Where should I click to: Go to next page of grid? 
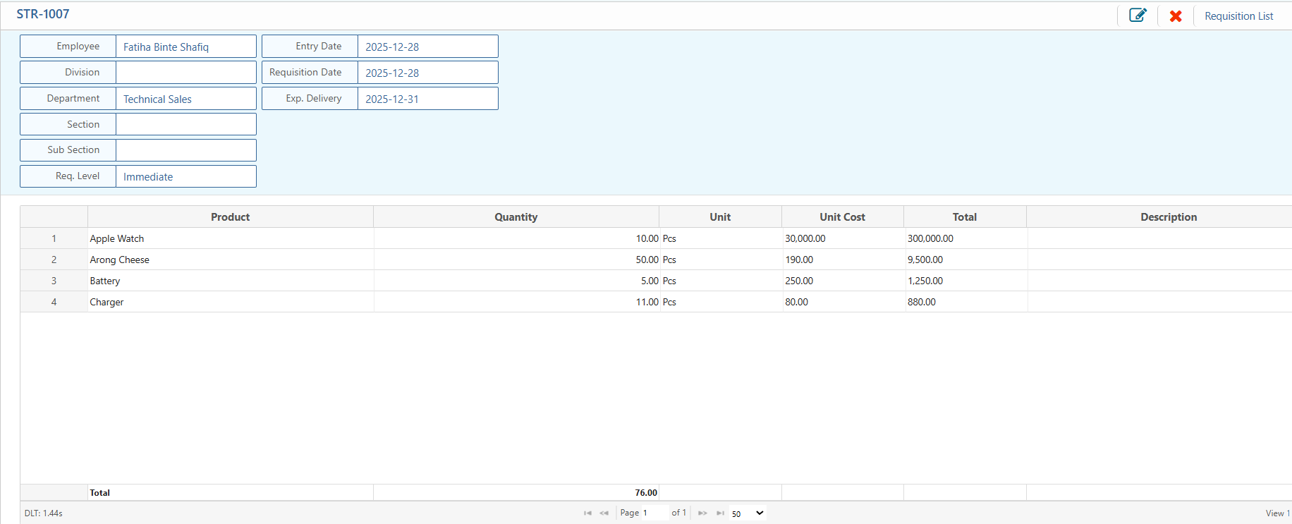pyautogui.click(x=702, y=513)
